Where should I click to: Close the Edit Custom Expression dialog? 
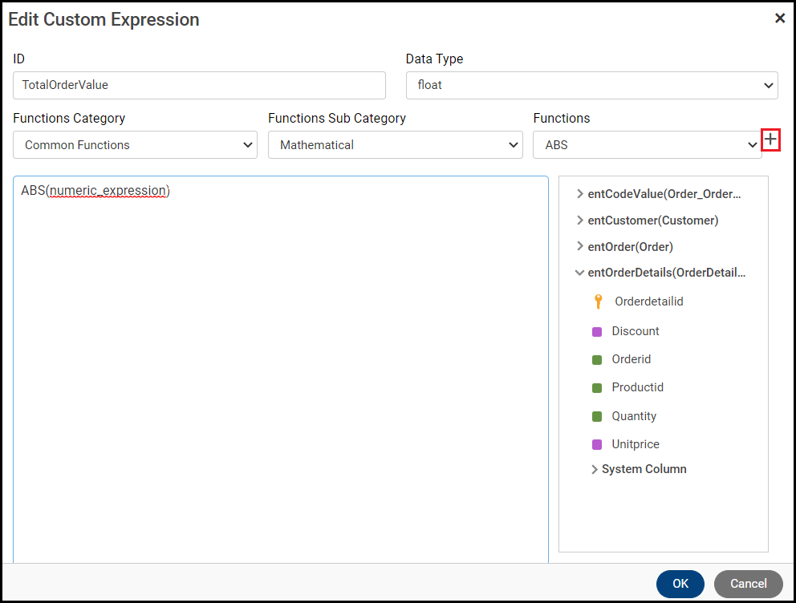(x=779, y=18)
